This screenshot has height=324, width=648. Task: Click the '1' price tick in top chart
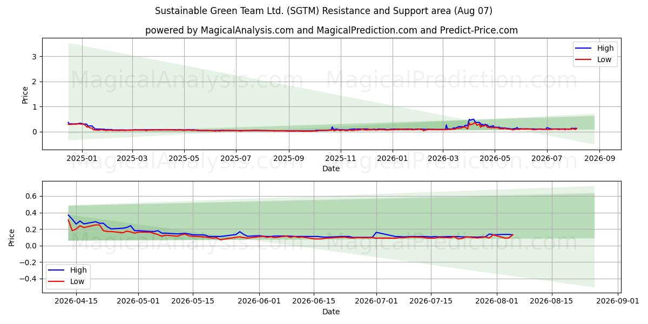click(x=34, y=107)
